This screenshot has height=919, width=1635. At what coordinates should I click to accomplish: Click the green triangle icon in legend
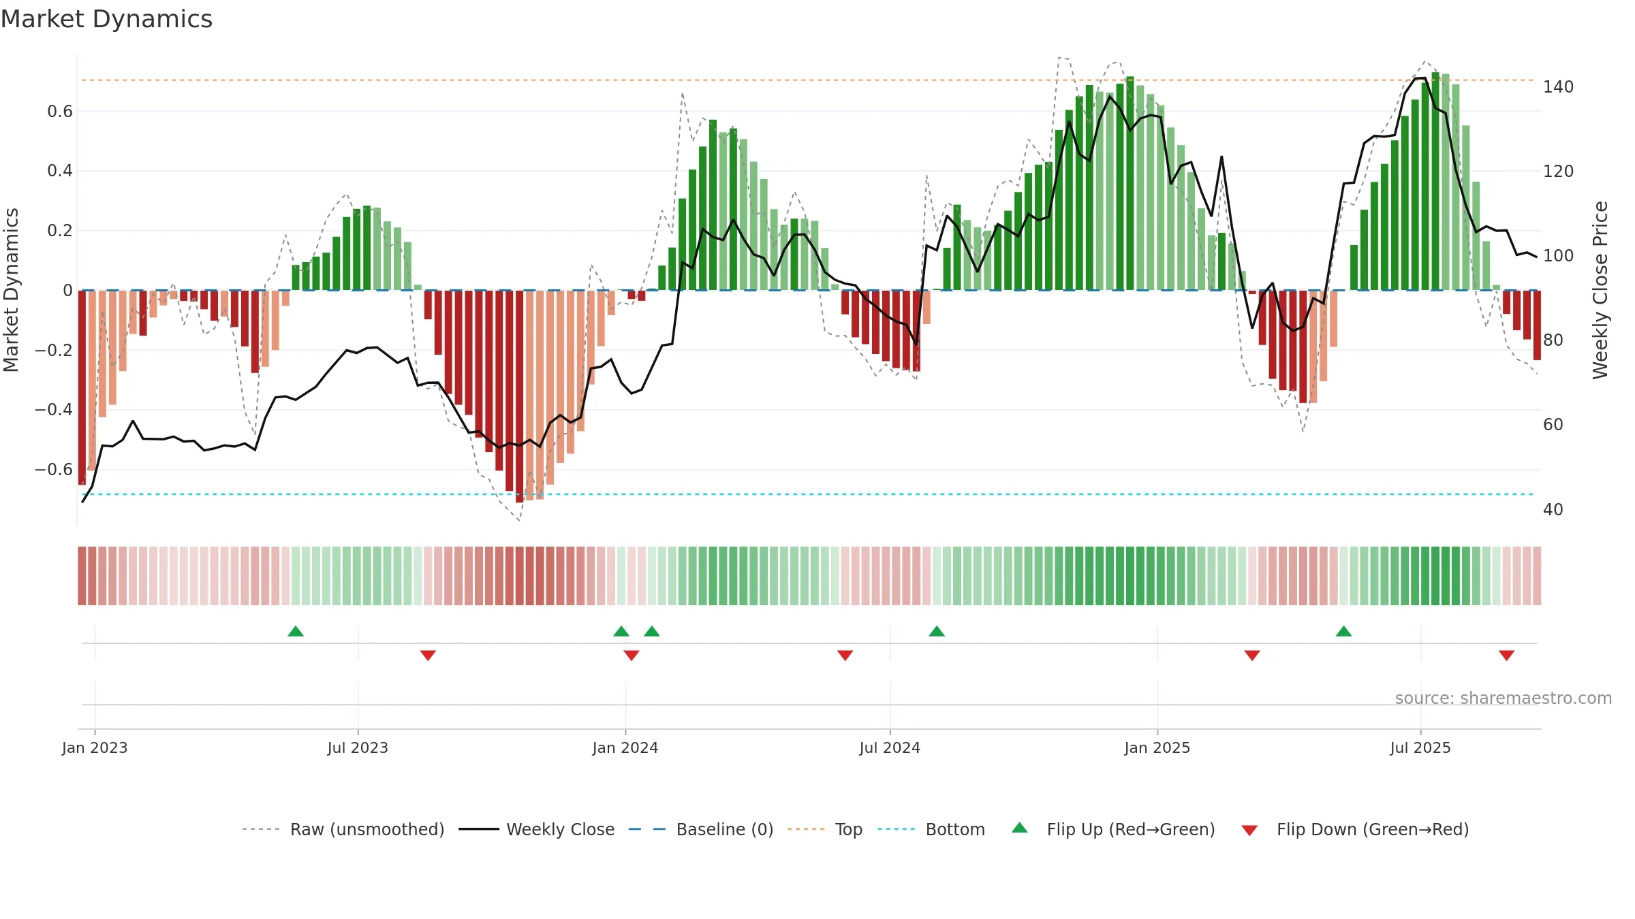(x=1020, y=828)
